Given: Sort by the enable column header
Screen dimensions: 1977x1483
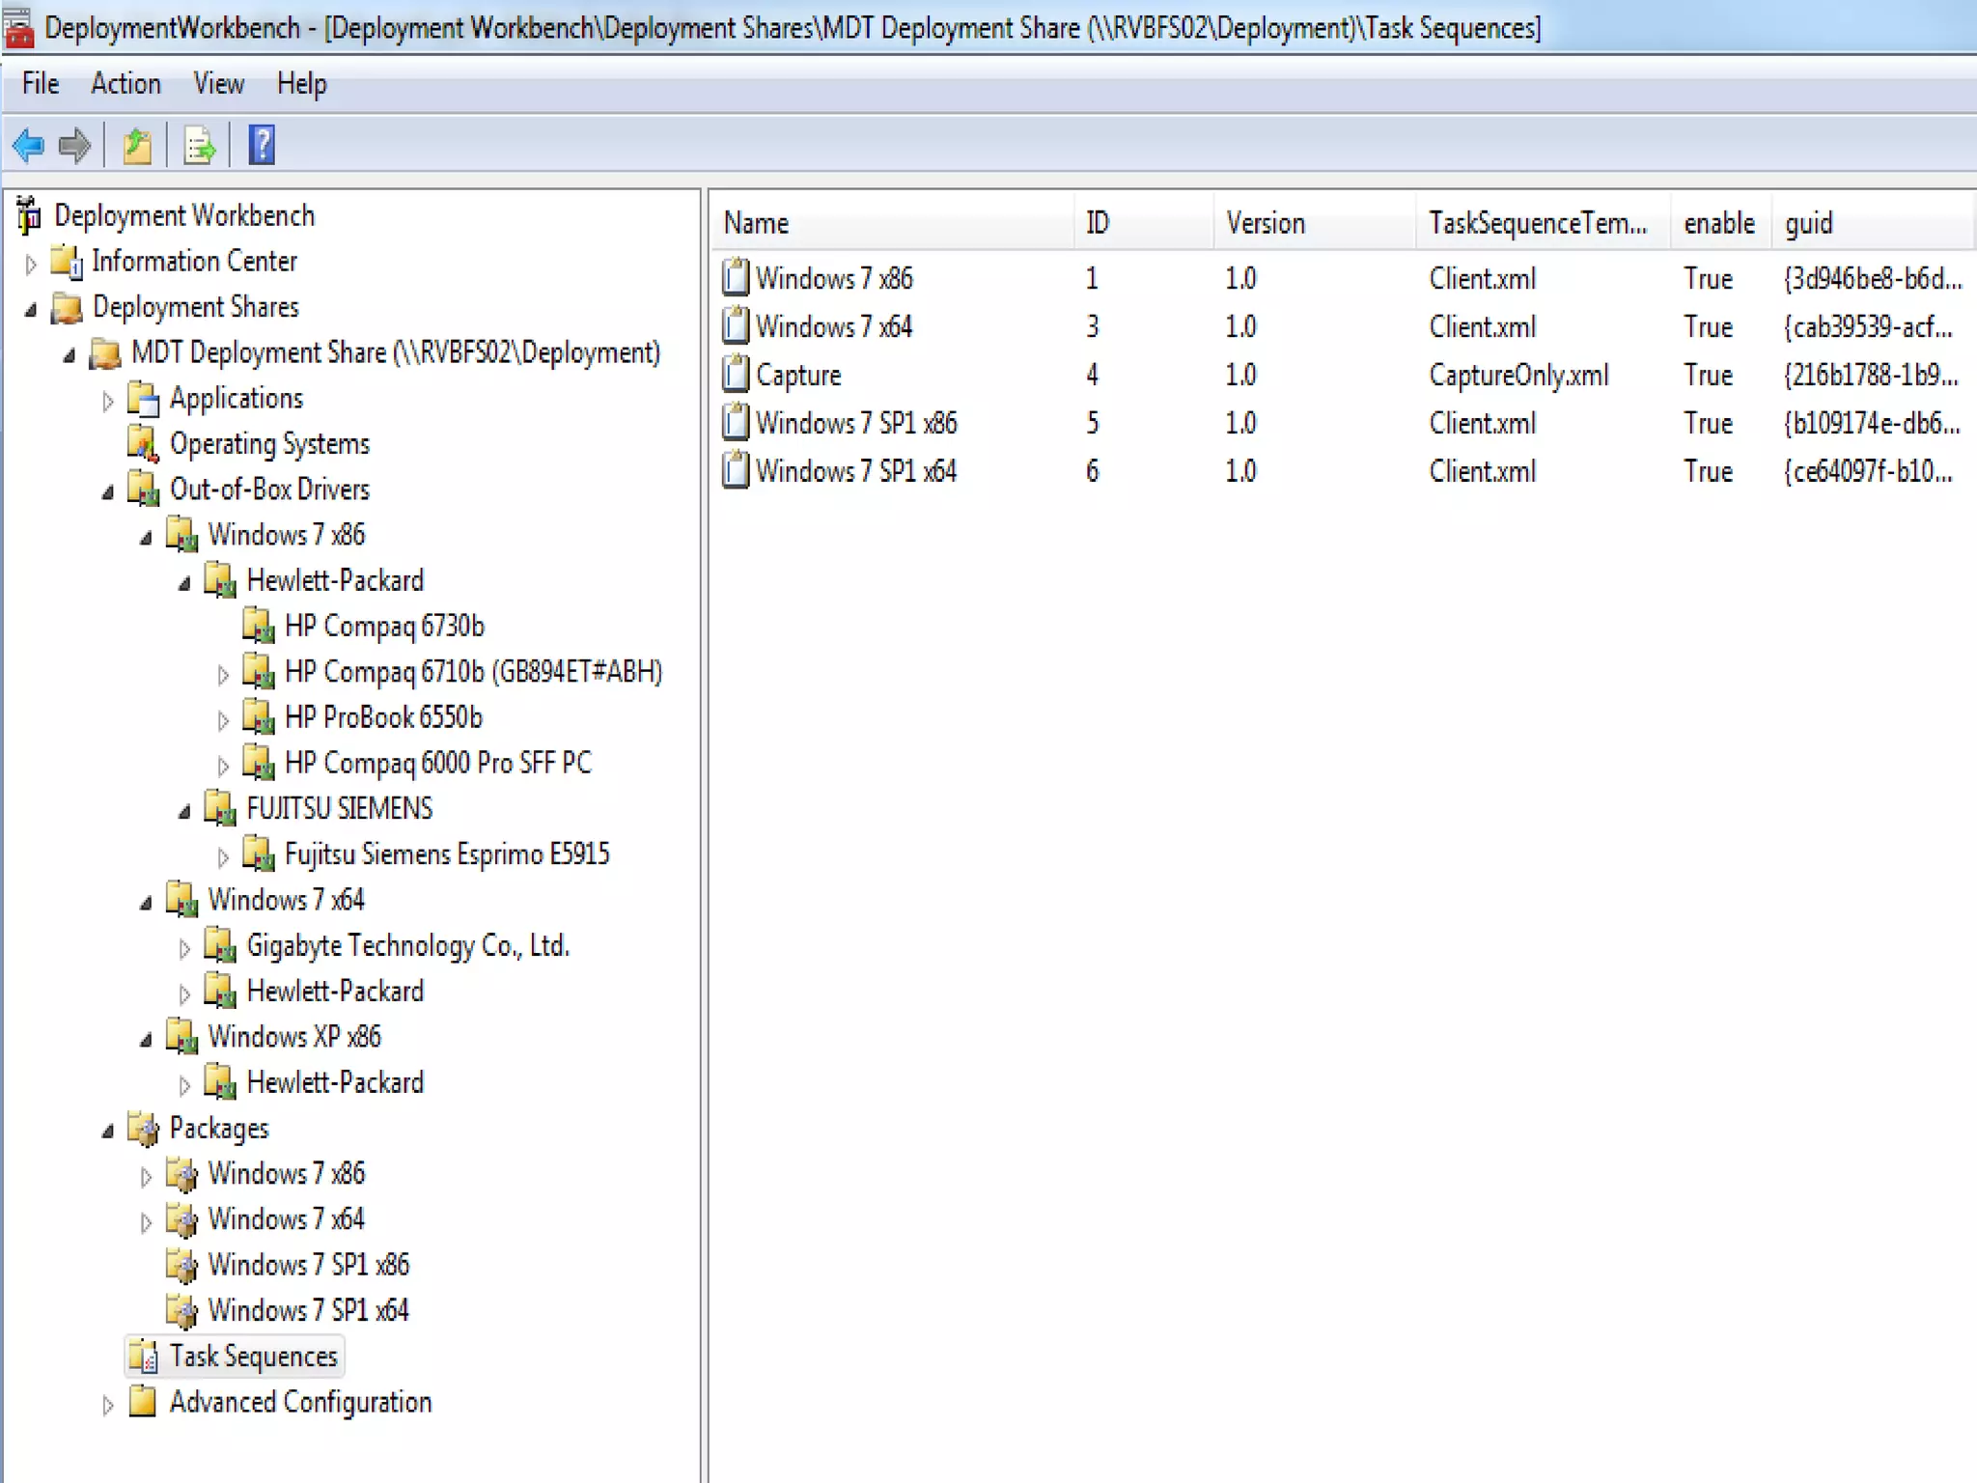Looking at the screenshot, I should [x=1721, y=223].
